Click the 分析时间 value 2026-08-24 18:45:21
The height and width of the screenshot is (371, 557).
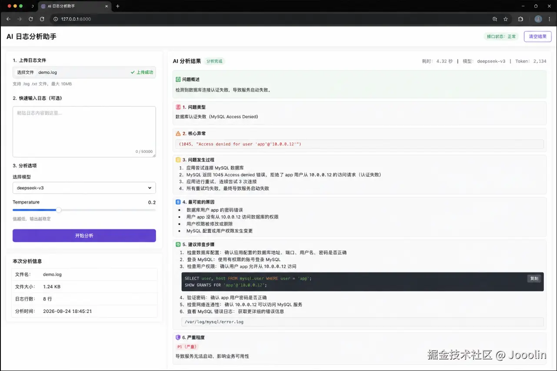tap(67, 311)
